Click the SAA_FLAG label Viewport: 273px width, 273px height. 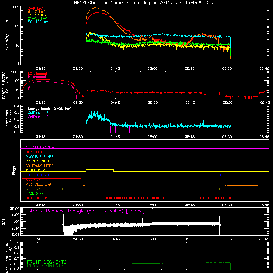[33, 179]
